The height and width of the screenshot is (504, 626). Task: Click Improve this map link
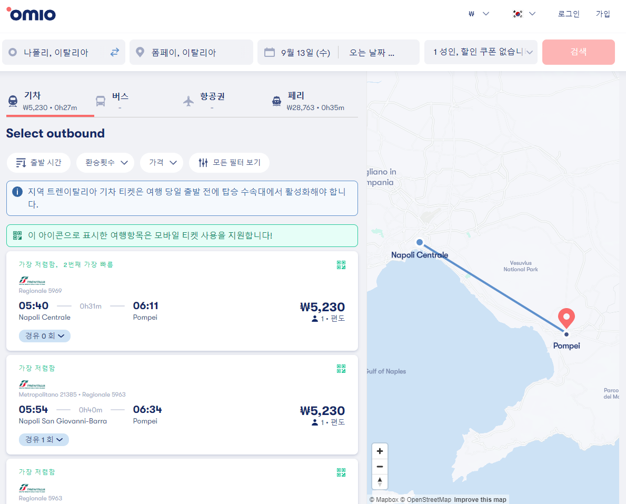[480, 500]
